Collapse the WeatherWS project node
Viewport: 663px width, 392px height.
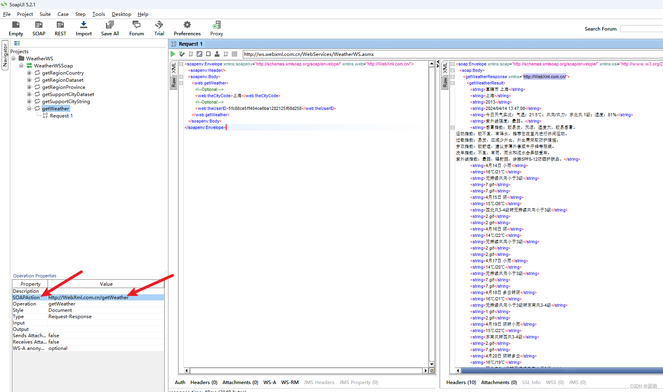pyautogui.click(x=13, y=58)
